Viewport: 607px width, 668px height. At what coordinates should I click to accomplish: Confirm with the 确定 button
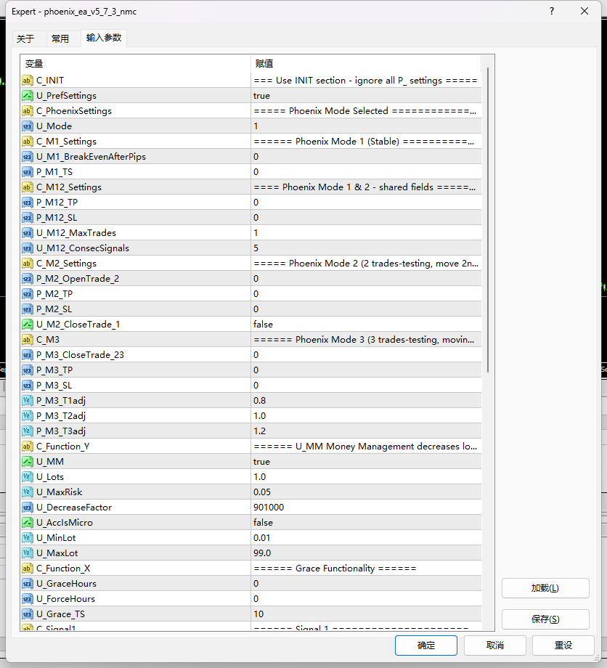click(x=426, y=645)
